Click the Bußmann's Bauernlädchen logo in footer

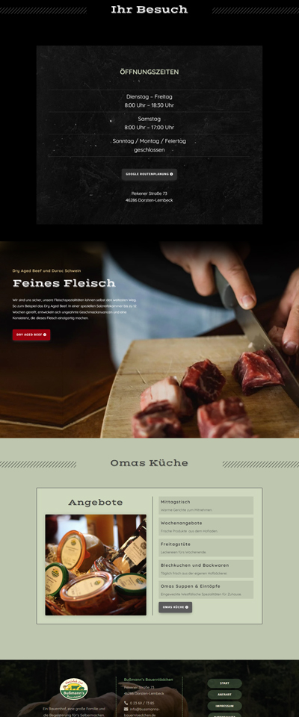(74, 689)
